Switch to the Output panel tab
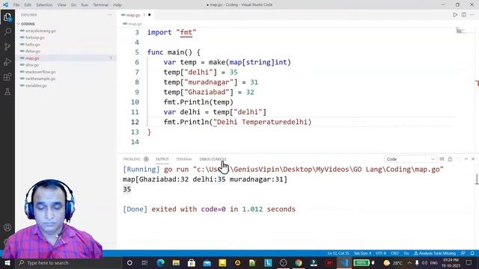479x269 pixels. tap(162, 159)
